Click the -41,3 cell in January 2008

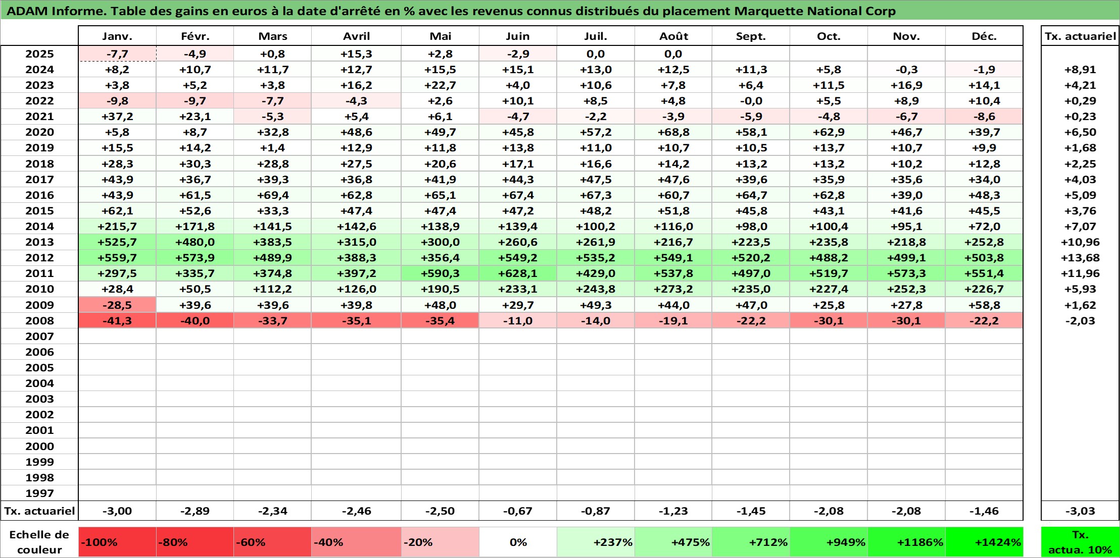click(117, 321)
